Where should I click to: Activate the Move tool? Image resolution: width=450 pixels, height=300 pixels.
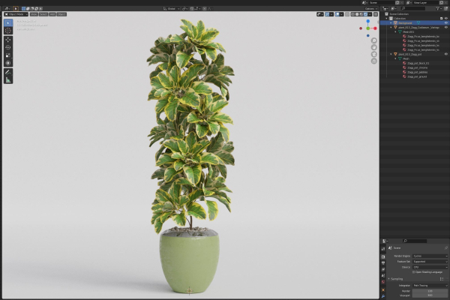click(8, 40)
